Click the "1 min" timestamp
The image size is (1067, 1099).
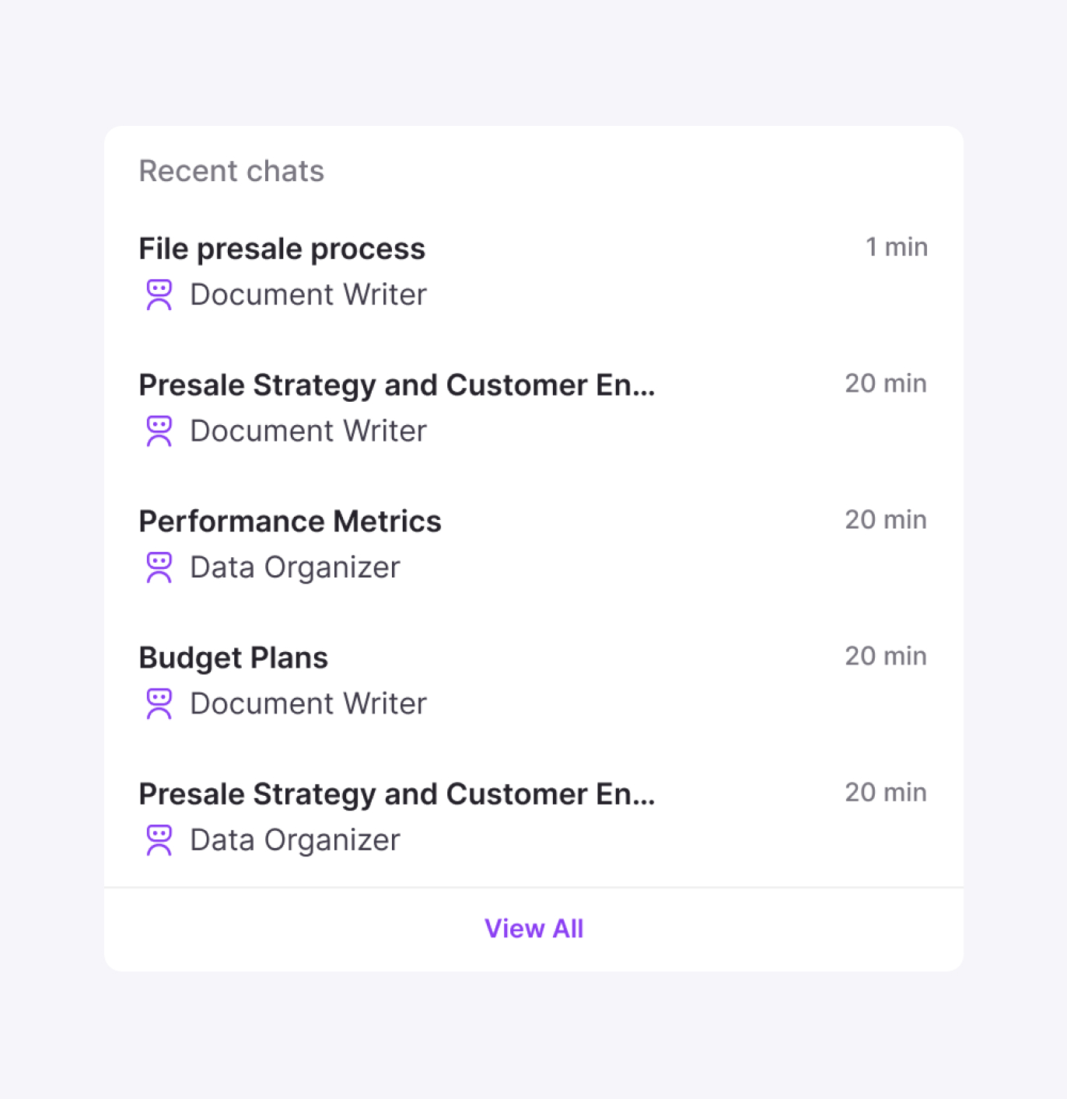(897, 246)
